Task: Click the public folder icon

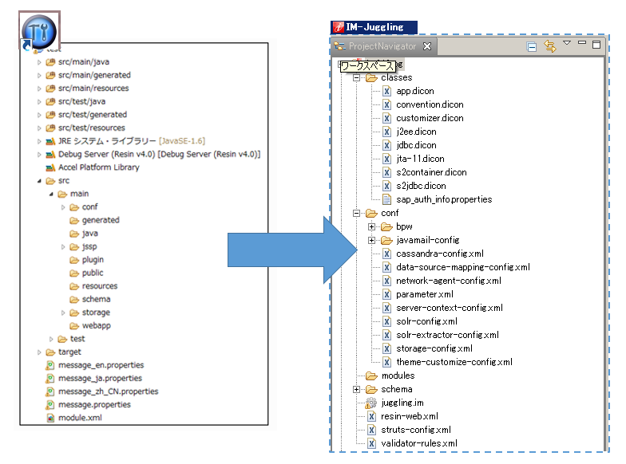Action: (74, 273)
